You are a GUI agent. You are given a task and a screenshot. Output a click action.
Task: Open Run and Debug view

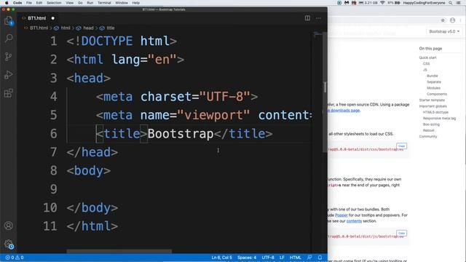pos(9,75)
